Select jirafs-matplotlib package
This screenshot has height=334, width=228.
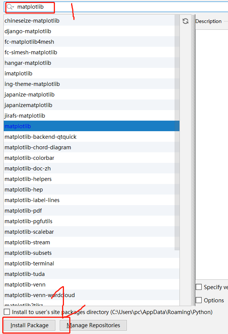pos(91,116)
